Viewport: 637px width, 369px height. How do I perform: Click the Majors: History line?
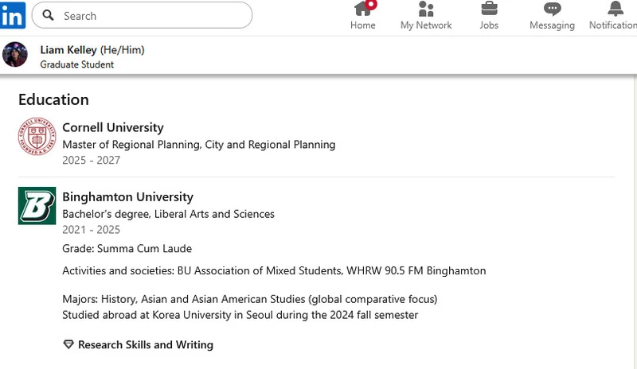pyautogui.click(x=249, y=299)
